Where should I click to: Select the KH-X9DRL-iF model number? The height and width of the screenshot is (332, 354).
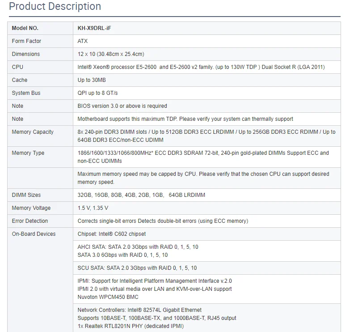(94, 28)
